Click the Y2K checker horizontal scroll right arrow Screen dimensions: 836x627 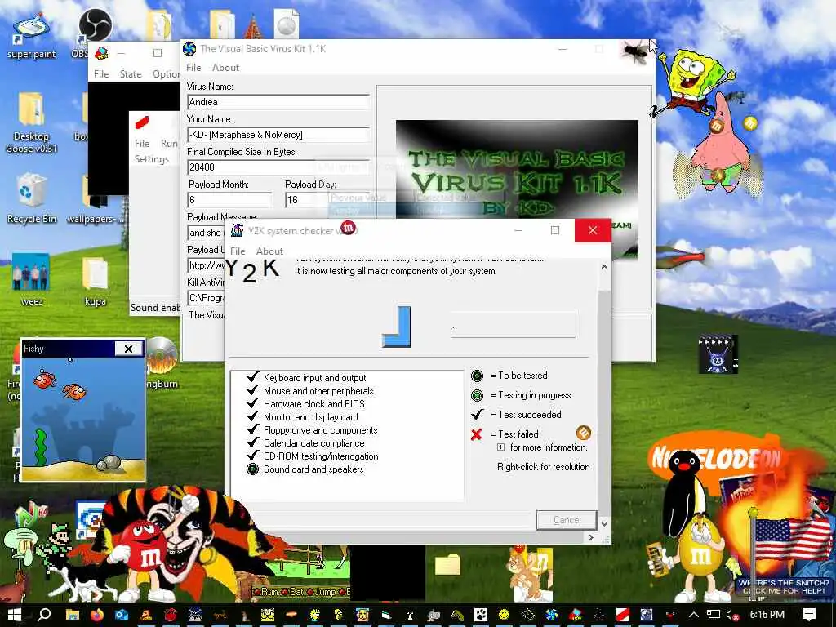[x=591, y=538]
